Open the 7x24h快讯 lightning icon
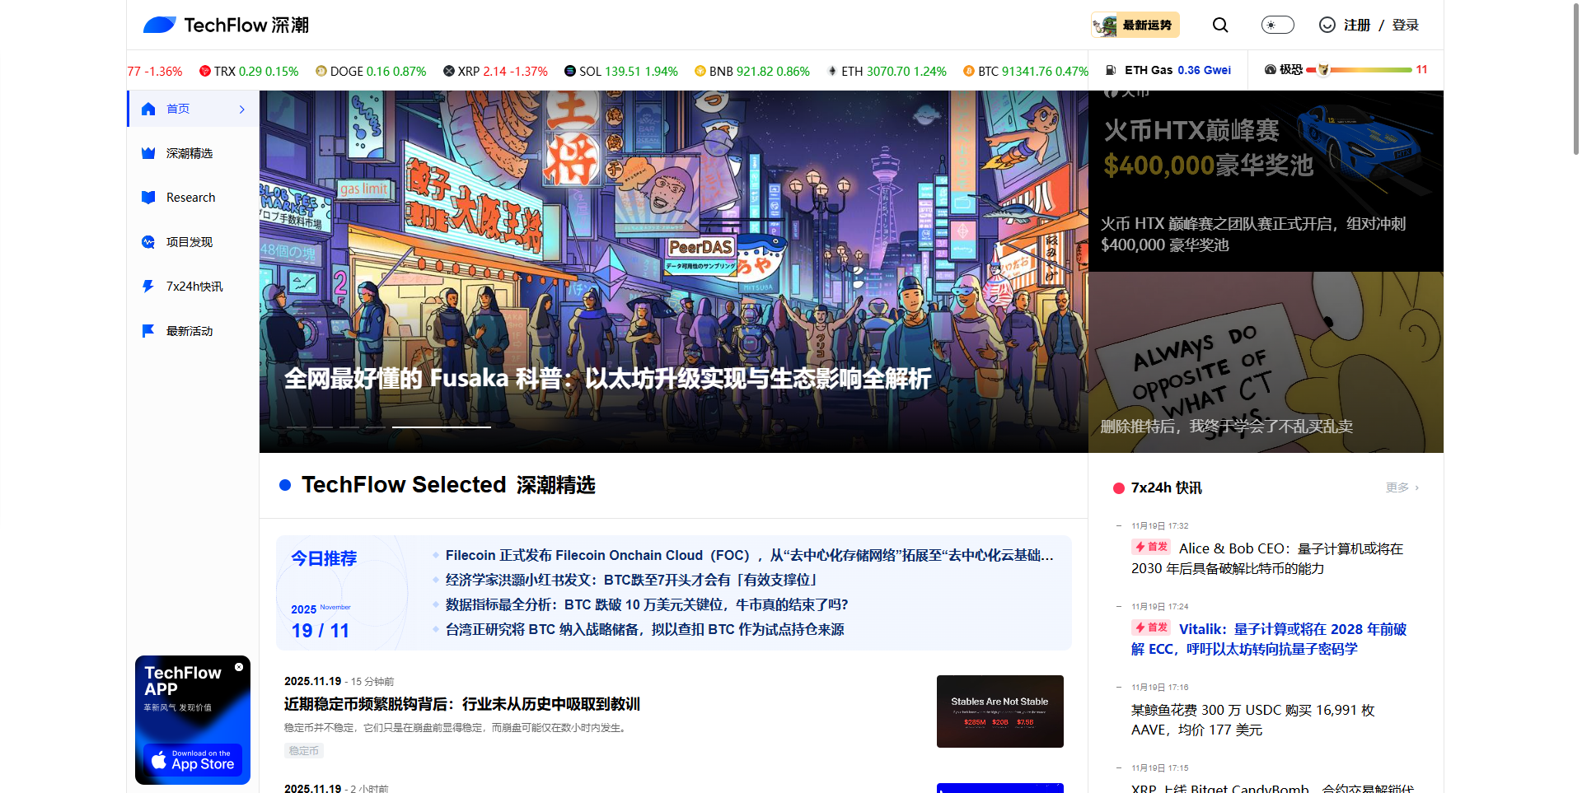This screenshot has height=793, width=1582. pyautogui.click(x=148, y=287)
